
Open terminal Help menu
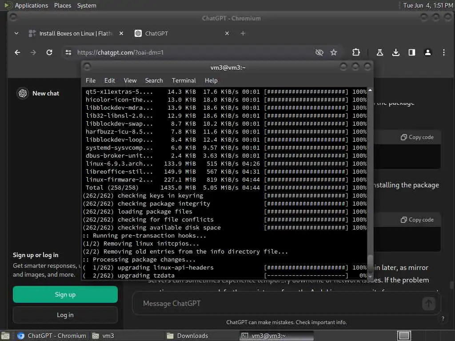pyautogui.click(x=211, y=81)
